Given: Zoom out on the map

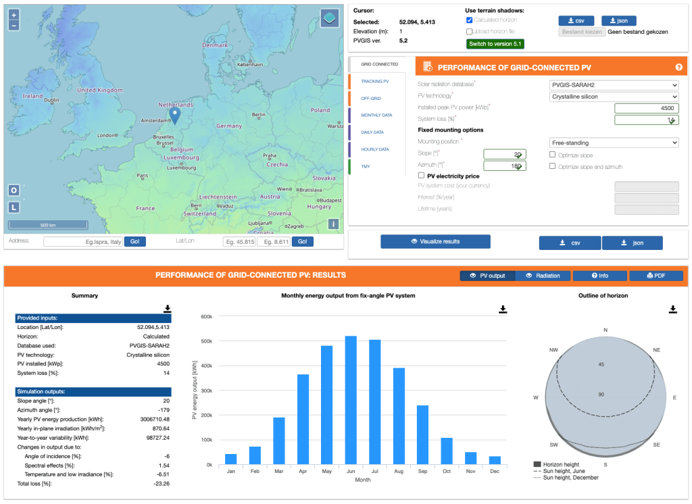Looking at the screenshot, I should tap(15, 25).
